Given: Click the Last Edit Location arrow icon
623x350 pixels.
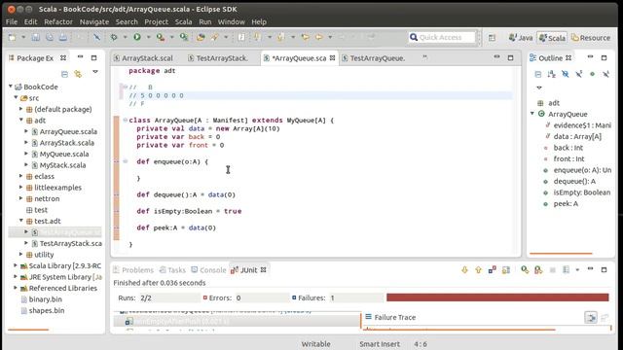Looking at the screenshot, I should coord(306,37).
